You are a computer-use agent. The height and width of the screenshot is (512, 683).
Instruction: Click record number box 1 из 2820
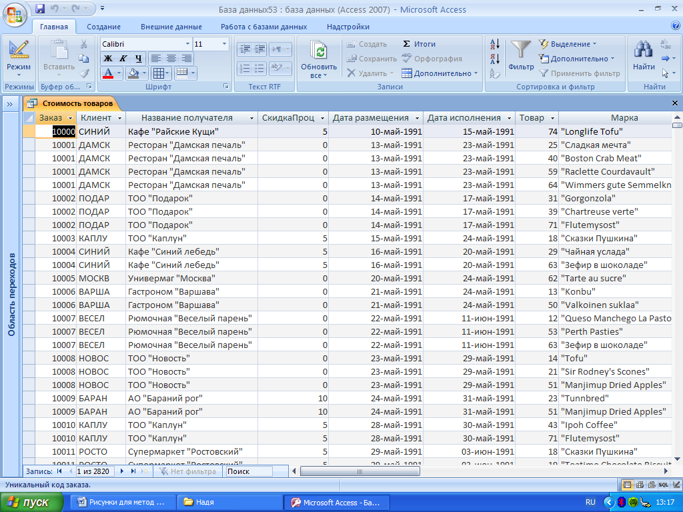pyautogui.click(x=95, y=471)
